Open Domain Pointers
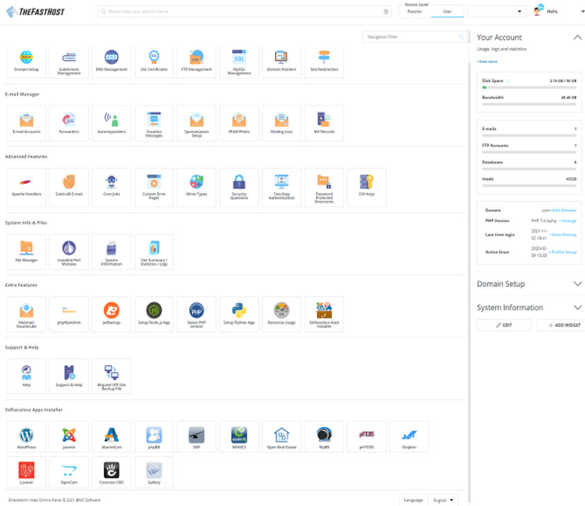 coord(281,62)
